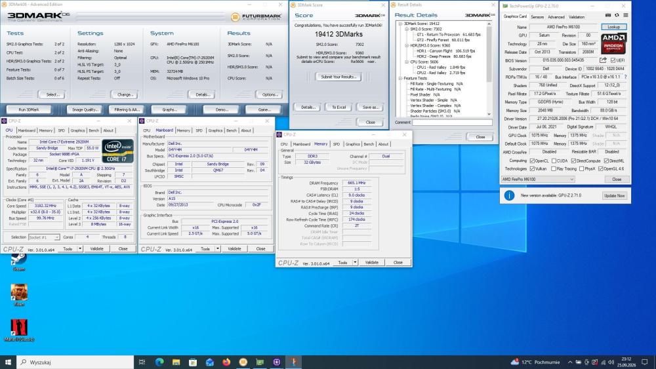Launch Firefox from the taskbar
Viewport: 656px width, 369px height.
tap(226, 362)
